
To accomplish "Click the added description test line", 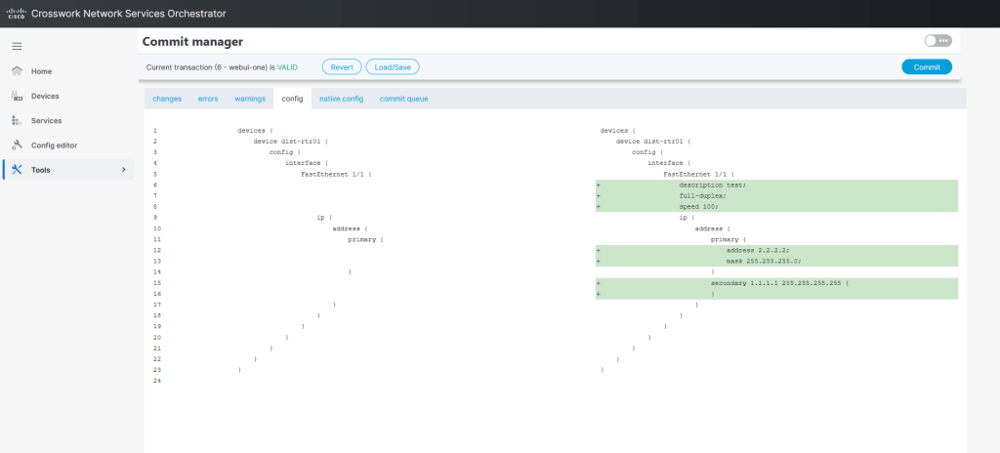I will coord(713,185).
